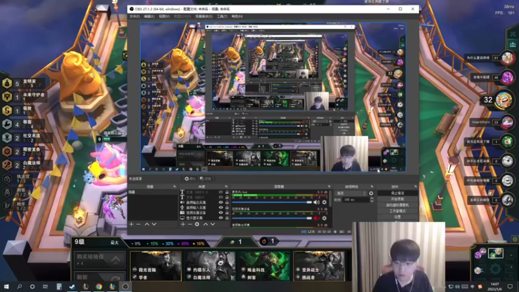Adjust transition duration 100 ms stepper
This screenshot has height=292, width=519.
click(x=372, y=200)
